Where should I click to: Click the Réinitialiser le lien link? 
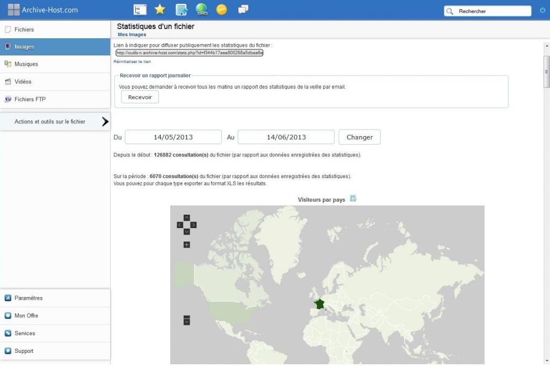(132, 62)
